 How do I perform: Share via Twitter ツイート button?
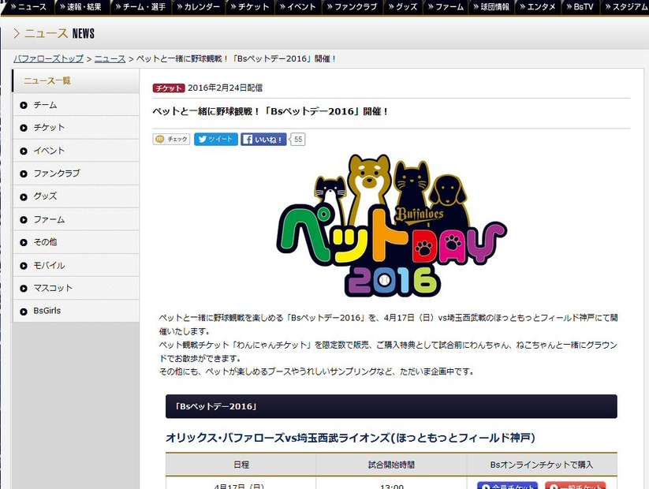pos(216,140)
